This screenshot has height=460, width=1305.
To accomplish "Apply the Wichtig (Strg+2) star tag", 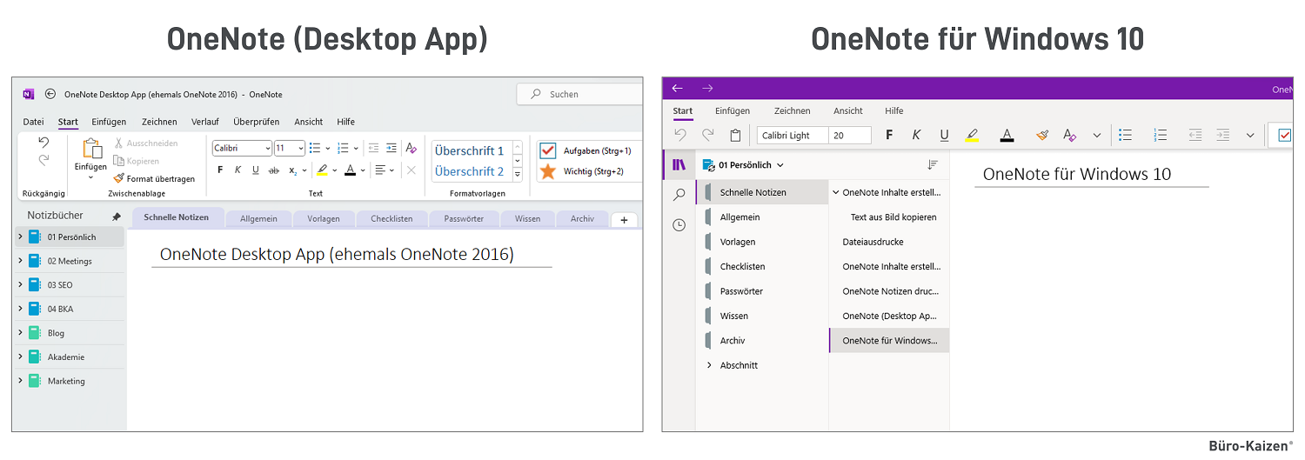I will [548, 171].
